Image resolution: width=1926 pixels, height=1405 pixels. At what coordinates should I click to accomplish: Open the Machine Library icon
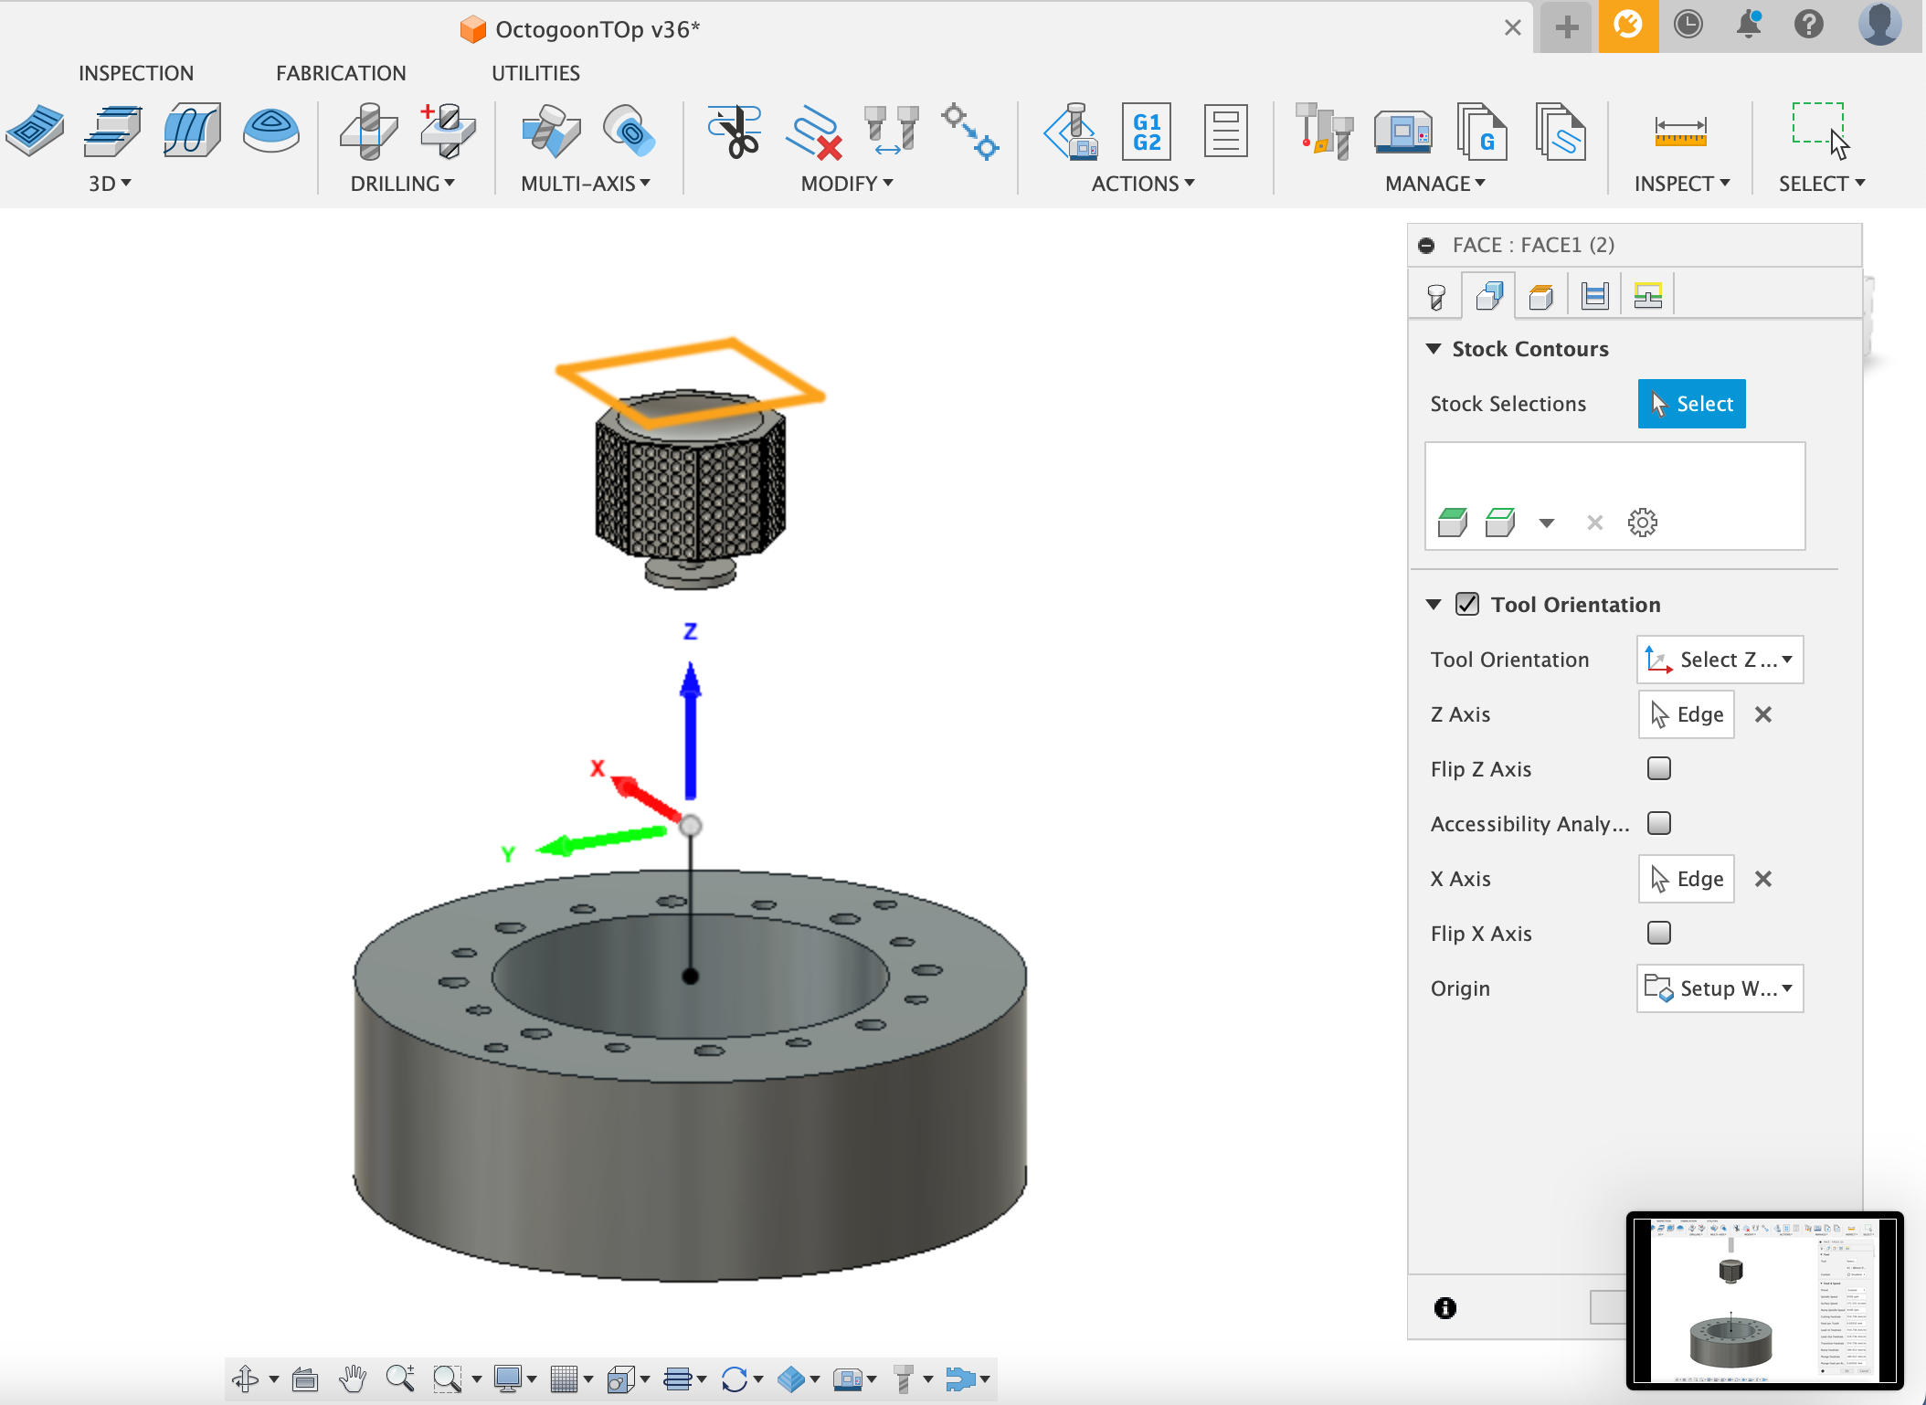(1403, 131)
